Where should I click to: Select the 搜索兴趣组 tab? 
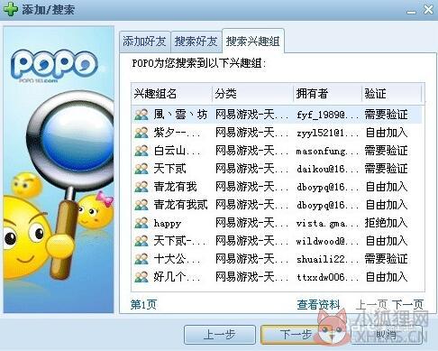click(253, 42)
